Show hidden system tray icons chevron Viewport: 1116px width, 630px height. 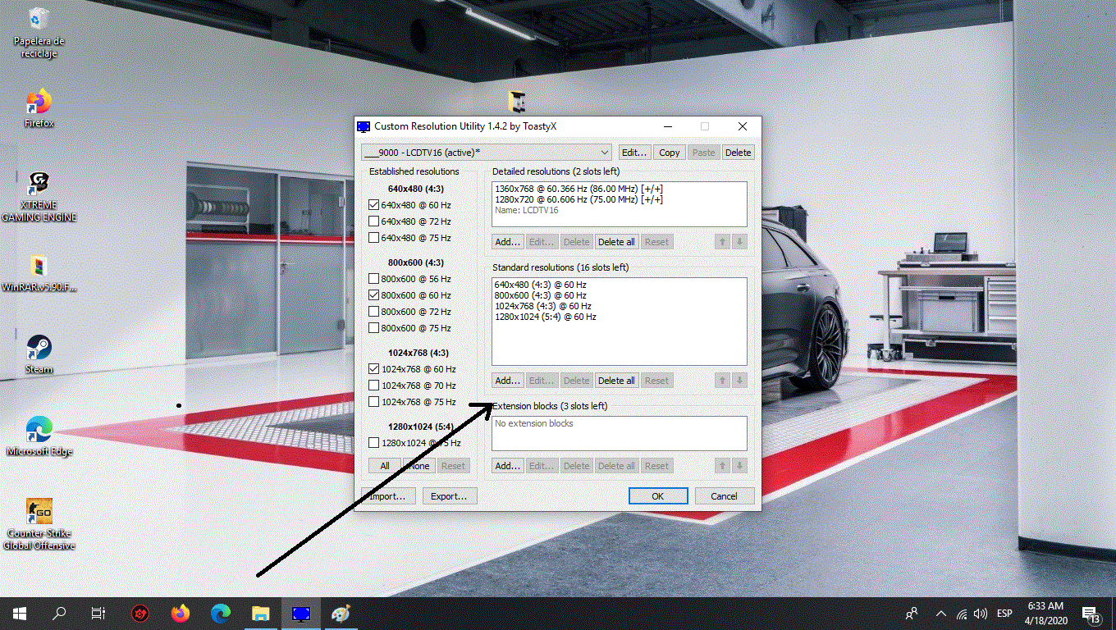coord(940,614)
